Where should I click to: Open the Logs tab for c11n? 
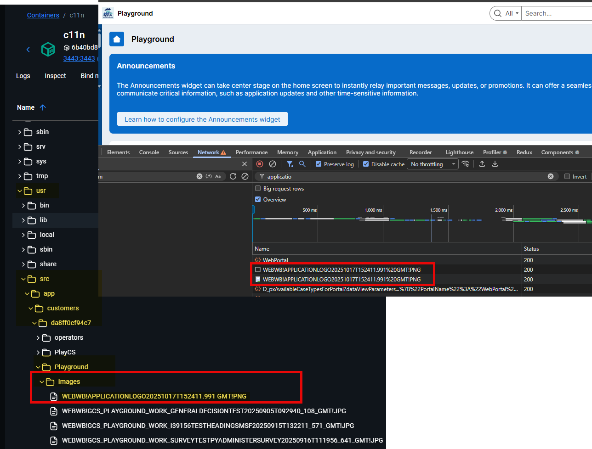(23, 76)
